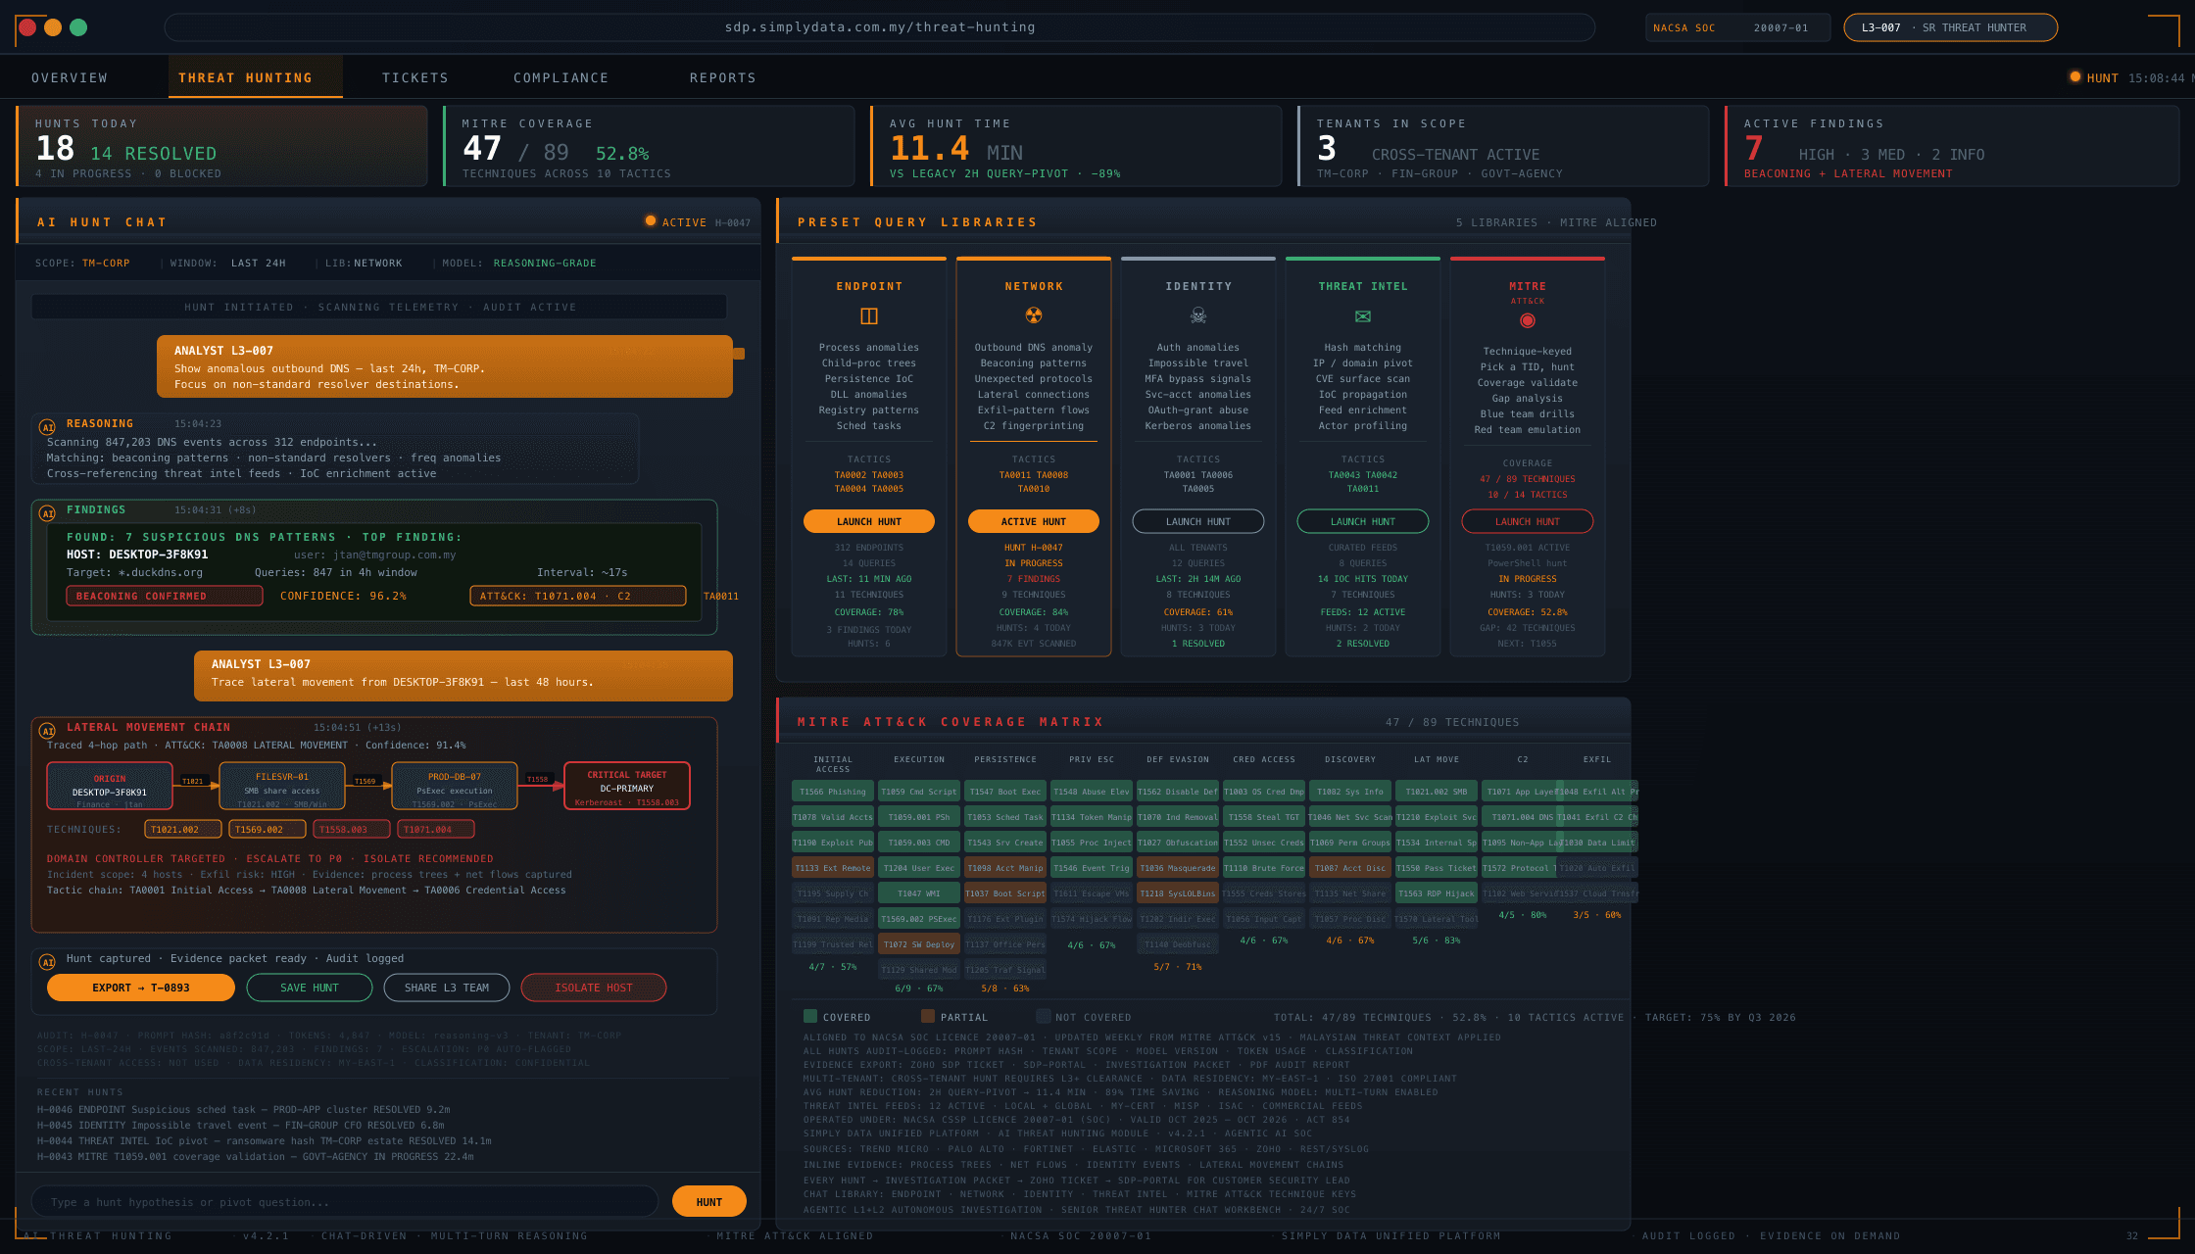Click the T1021.002 SMB matrix cell
2195x1254 pixels.
(1437, 792)
